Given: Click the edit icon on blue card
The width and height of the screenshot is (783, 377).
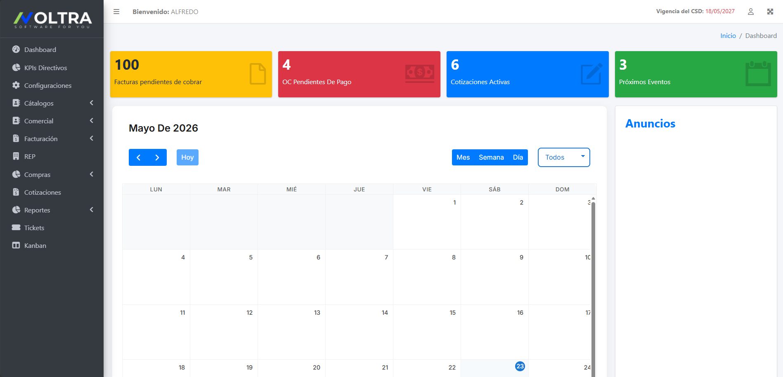Looking at the screenshot, I should pos(592,74).
